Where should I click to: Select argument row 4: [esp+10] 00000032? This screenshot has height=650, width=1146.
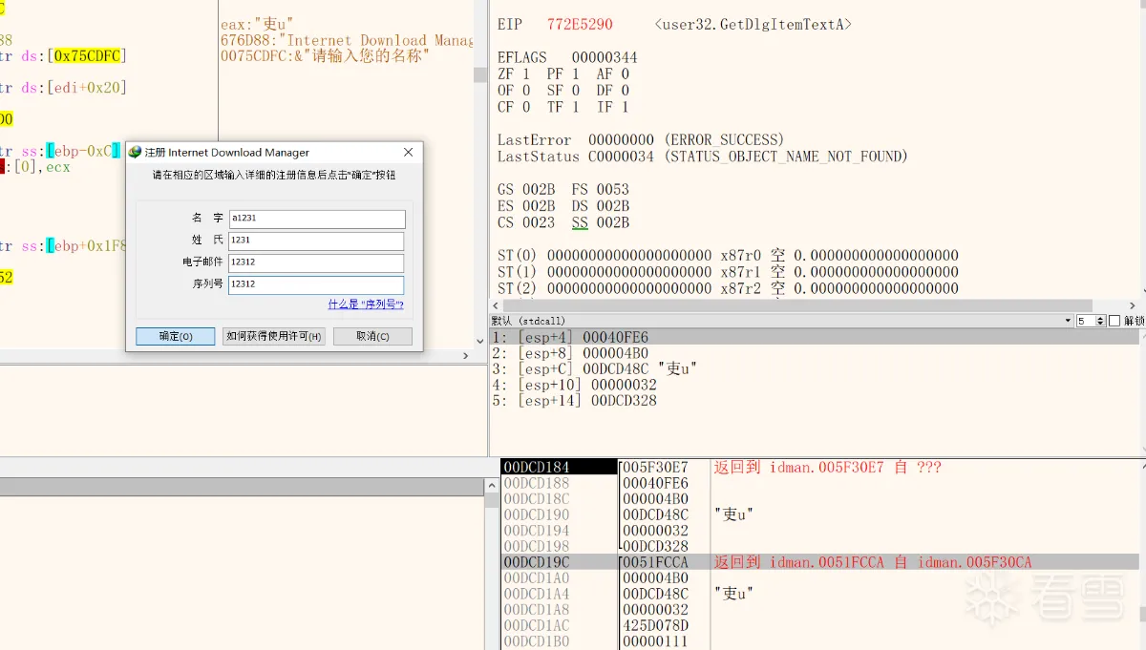point(815,385)
